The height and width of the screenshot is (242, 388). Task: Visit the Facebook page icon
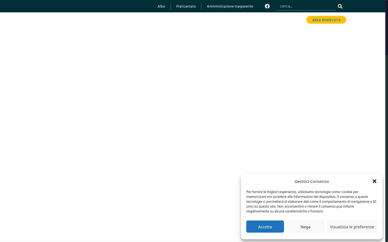tap(267, 6)
